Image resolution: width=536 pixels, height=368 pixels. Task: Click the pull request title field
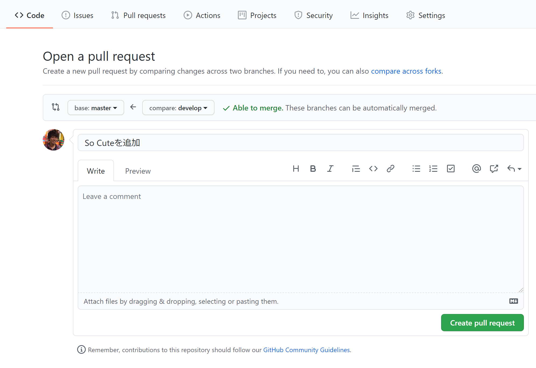pyautogui.click(x=301, y=142)
